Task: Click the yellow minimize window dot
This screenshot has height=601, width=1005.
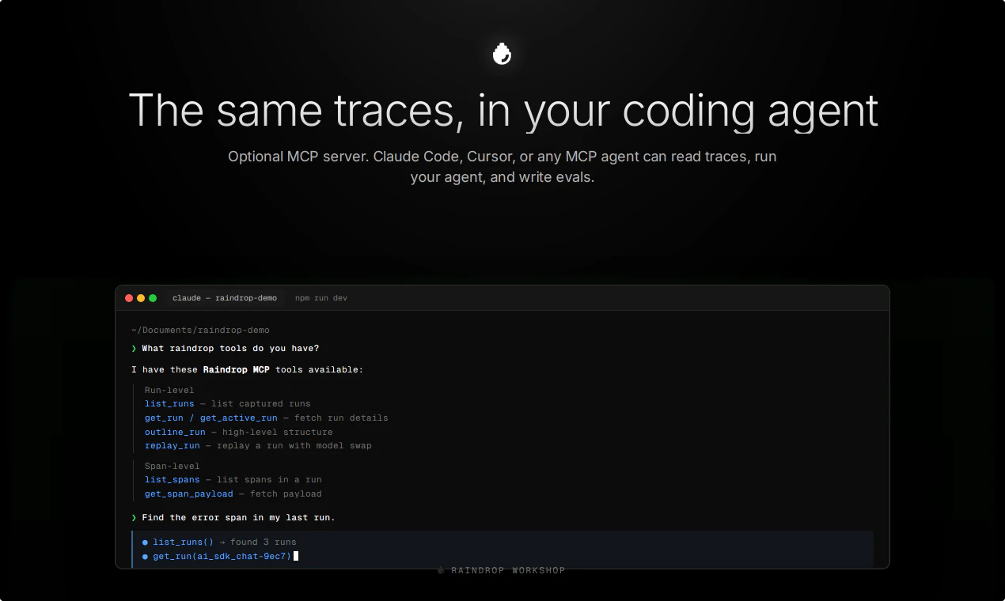Action: (x=141, y=298)
